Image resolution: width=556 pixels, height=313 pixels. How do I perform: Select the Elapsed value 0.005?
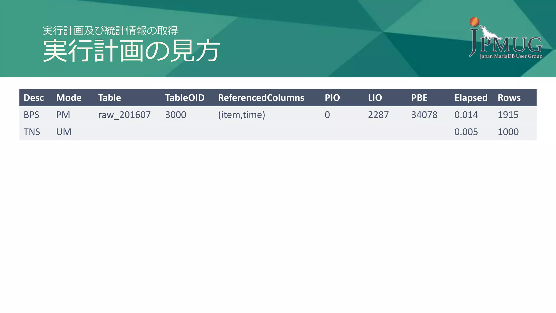coord(466,132)
